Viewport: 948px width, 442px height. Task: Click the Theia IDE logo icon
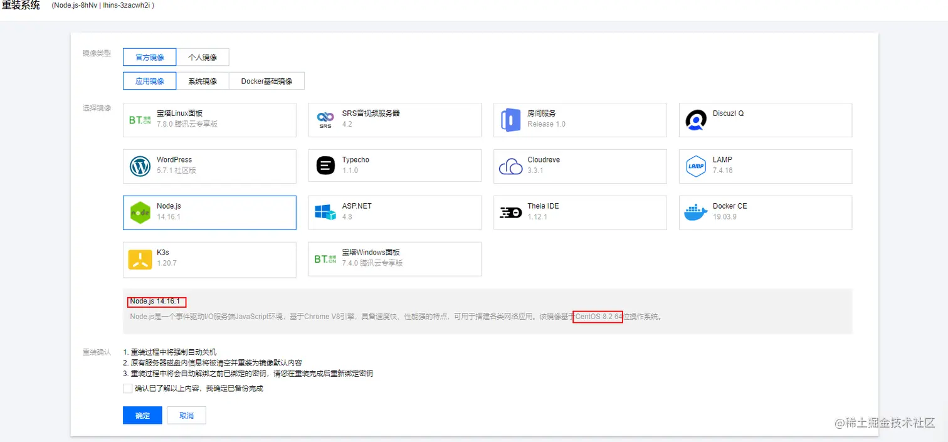[510, 213]
